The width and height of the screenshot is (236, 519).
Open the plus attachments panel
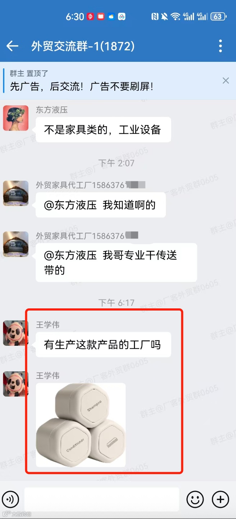coord(221,499)
